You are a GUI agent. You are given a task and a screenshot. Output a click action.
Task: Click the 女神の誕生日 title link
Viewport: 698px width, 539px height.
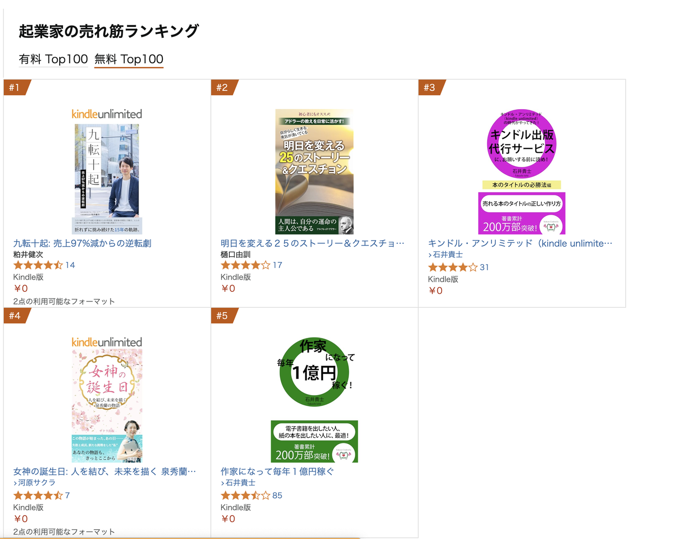coord(105,471)
